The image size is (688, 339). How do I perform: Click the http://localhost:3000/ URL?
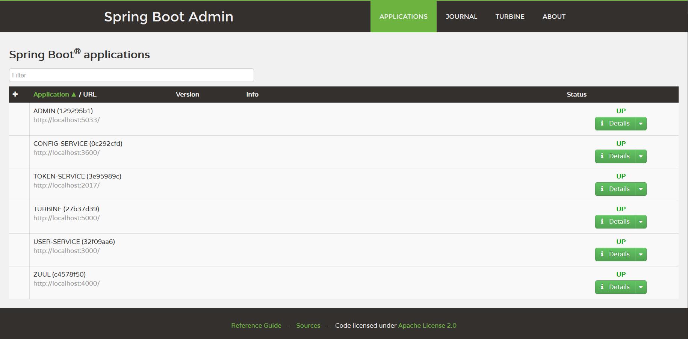coord(67,251)
